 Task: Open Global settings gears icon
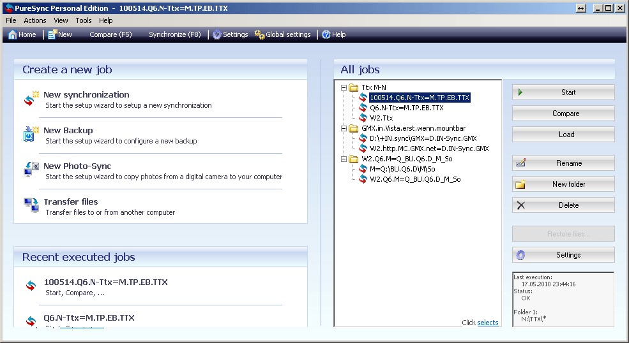pos(259,34)
